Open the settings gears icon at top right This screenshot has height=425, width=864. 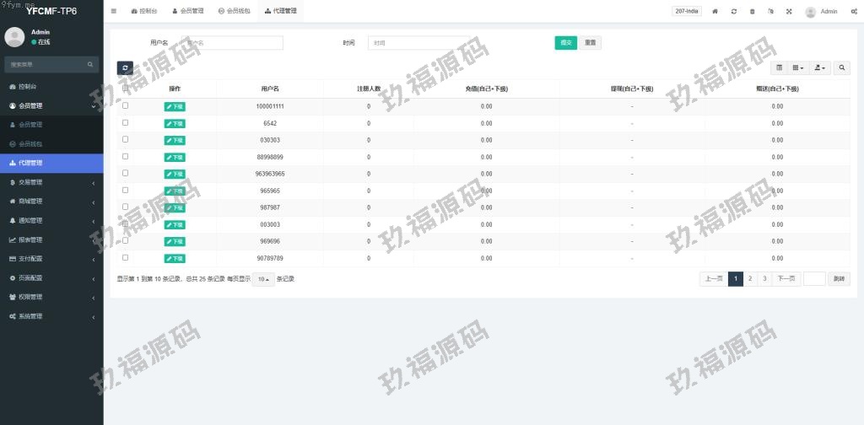point(854,12)
